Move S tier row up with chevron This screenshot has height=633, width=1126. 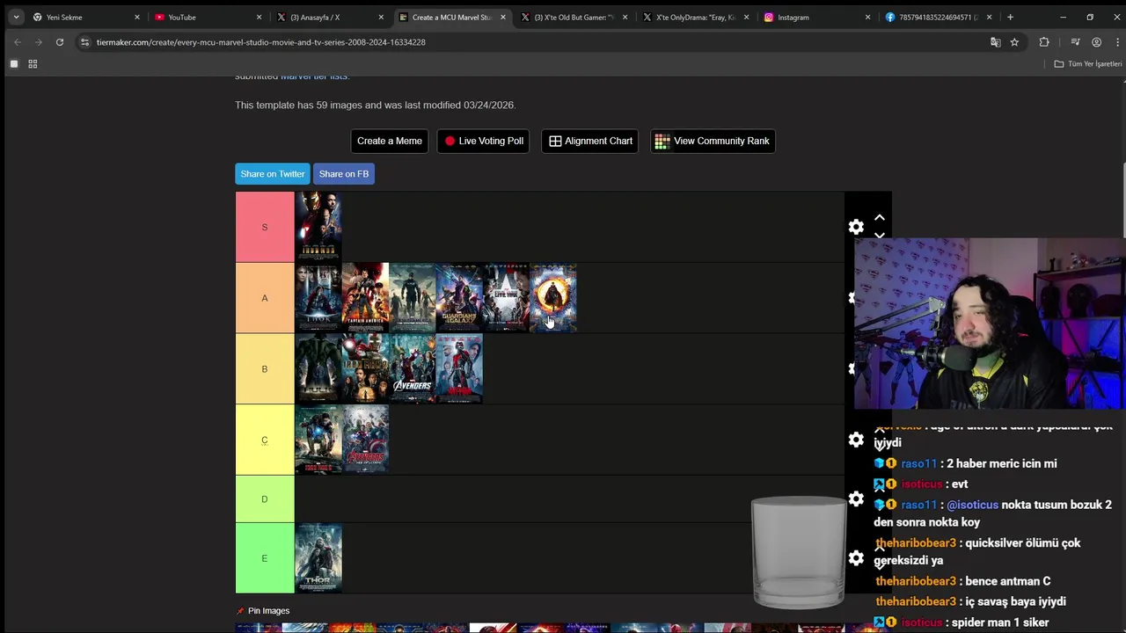click(x=879, y=217)
